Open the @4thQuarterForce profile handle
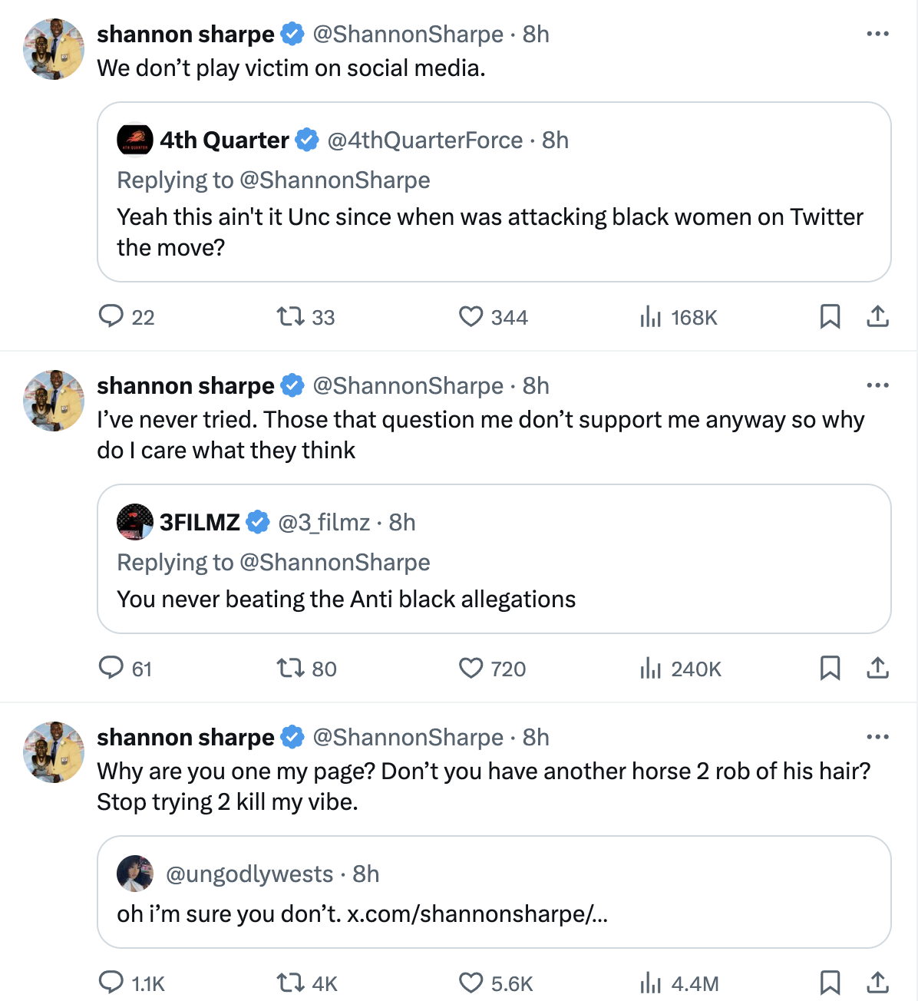This screenshot has height=1001, width=918. (x=425, y=140)
